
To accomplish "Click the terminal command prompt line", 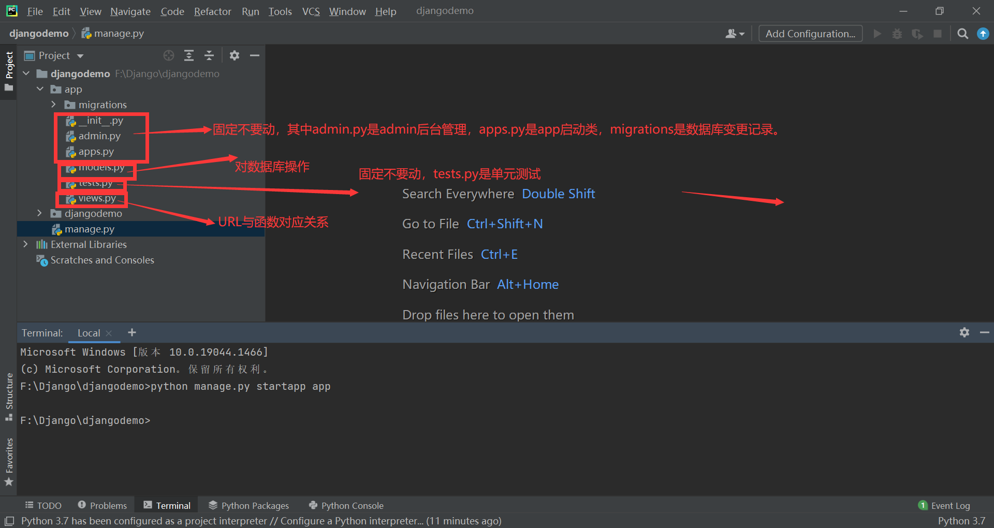I will [x=85, y=420].
